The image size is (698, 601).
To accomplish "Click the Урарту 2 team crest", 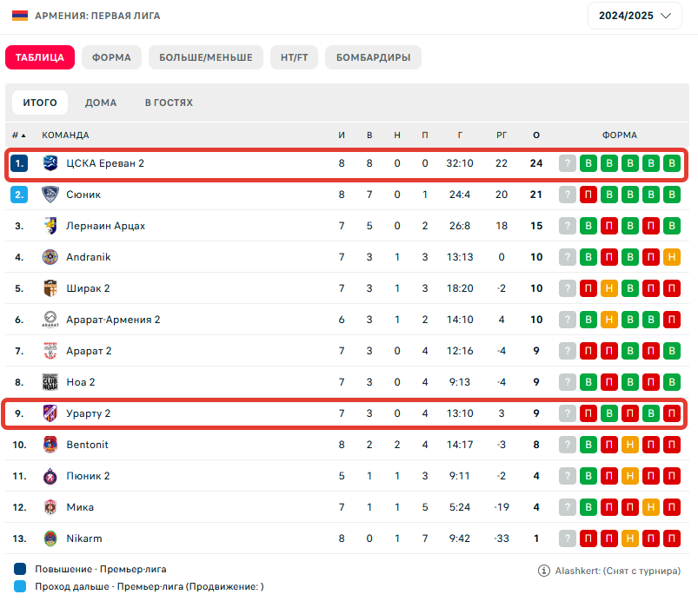I will click(x=50, y=413).
